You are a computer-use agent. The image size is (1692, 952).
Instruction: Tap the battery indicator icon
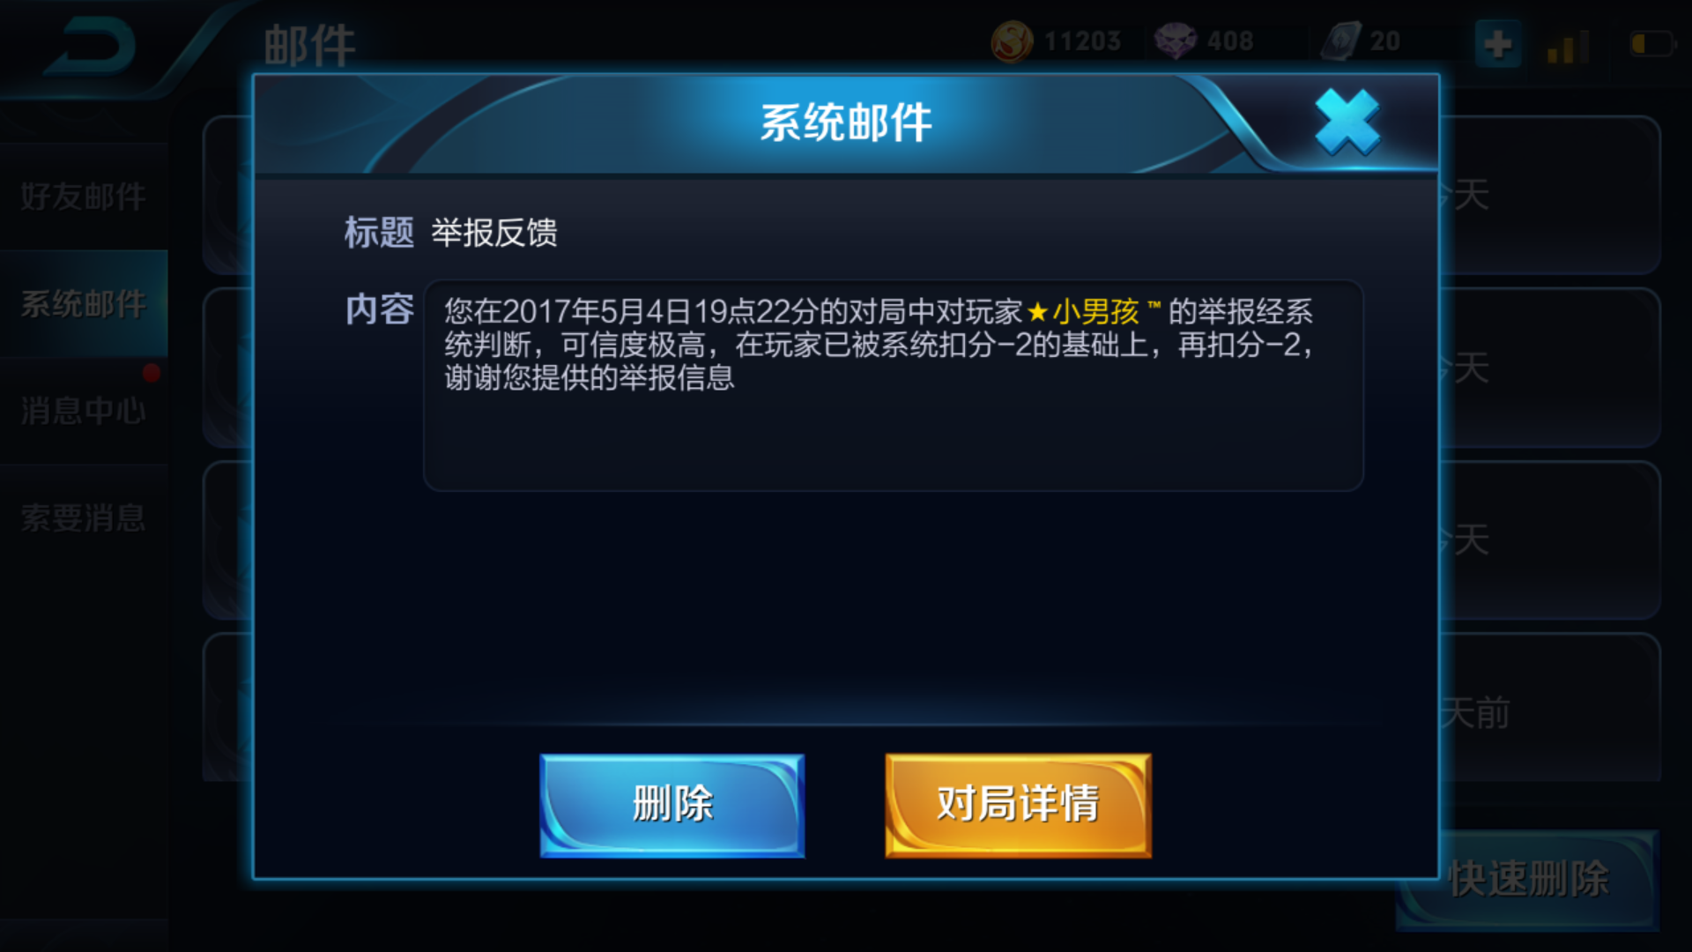click(1652, 43)
